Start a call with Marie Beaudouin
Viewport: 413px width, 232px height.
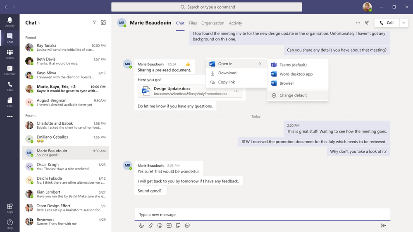387,23
